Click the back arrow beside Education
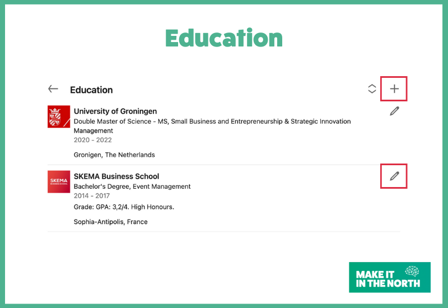Image resolution: width=448 pixels, height=308 pixels. [x=53, y=89]
